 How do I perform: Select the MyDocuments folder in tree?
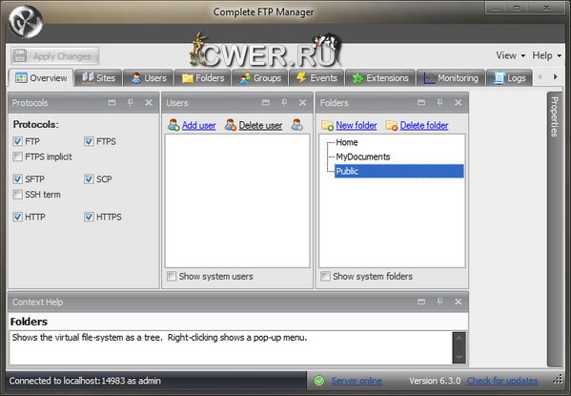(362, 156)
